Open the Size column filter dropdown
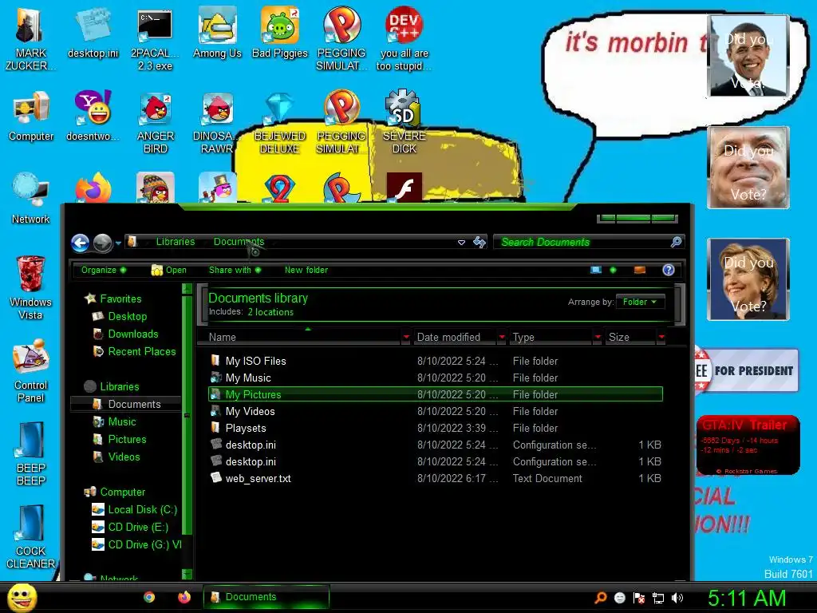 (x=661, y=337)
